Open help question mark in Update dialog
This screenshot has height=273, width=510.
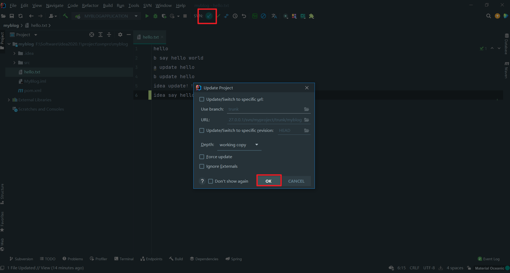pyautogui.click(x=202, y=181)
